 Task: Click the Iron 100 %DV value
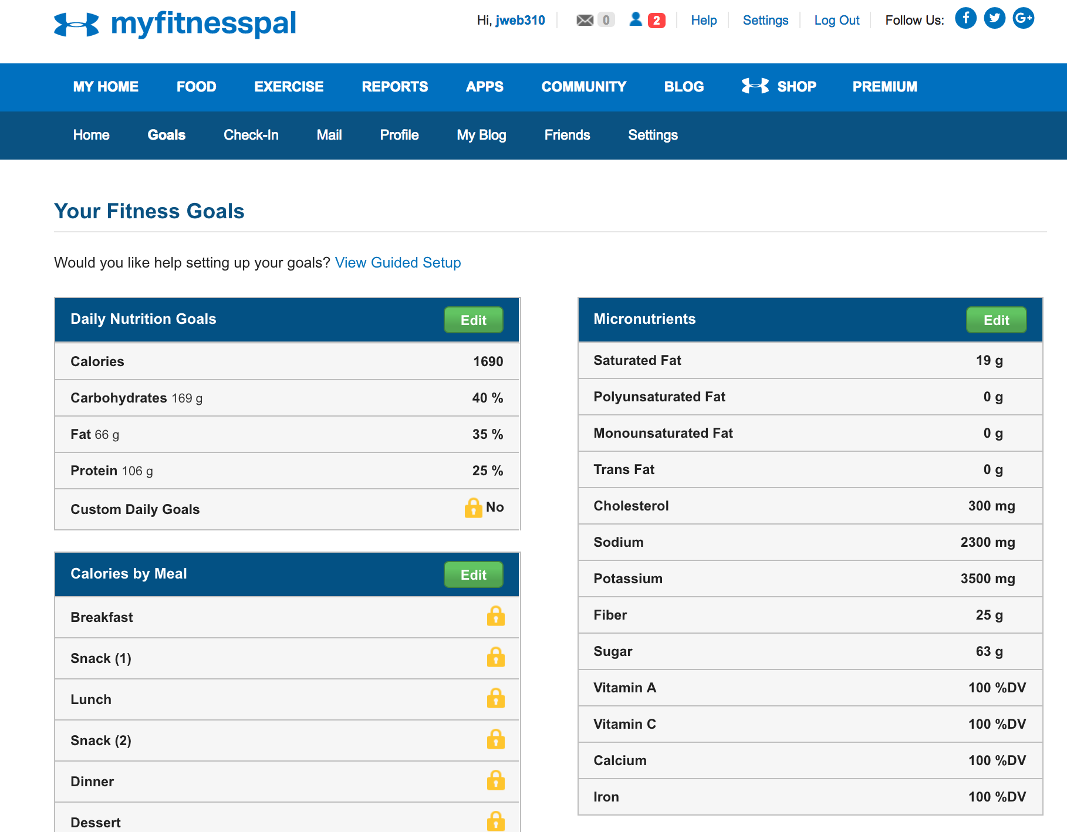tap(997, 797)
